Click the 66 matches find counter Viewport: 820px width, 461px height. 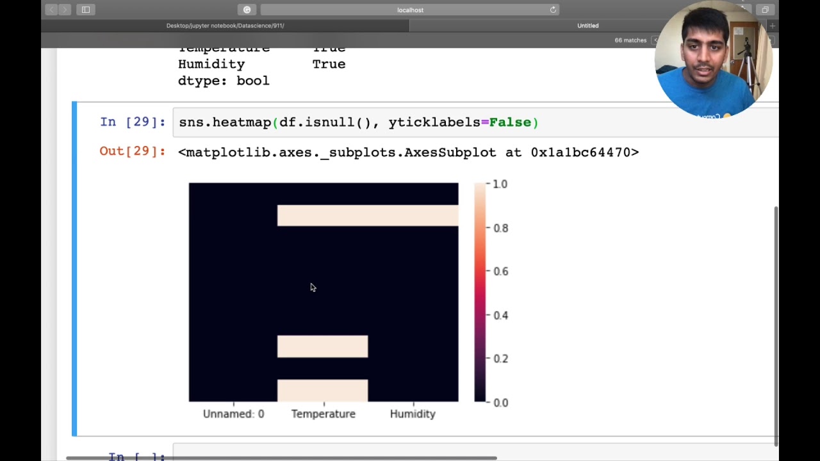(x=630, y=40)
